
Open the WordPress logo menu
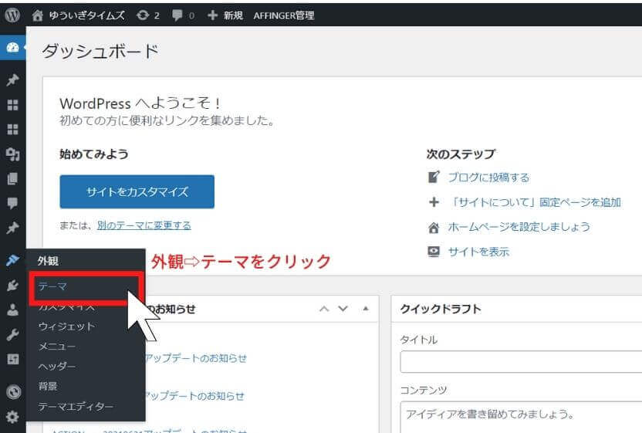coord(12,15)
